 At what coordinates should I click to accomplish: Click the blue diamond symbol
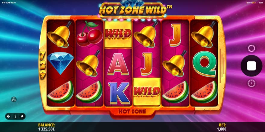coord(61,63)
